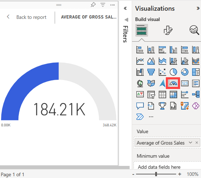This screenshot has width=201, height=178.
Task: Select the key influencers visual
Action: [x=185, y=94]
